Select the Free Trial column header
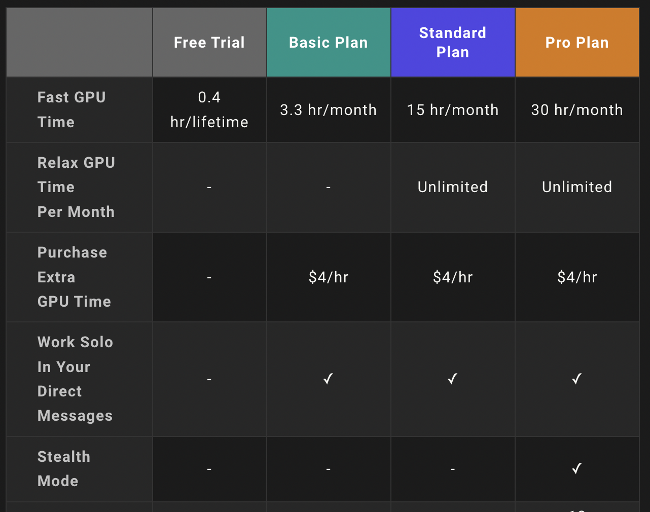 (209, 43)
